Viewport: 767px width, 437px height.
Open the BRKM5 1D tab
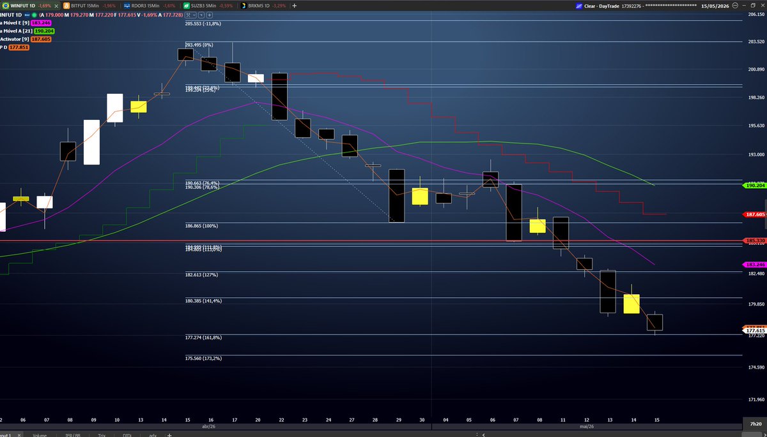point(262,5)
